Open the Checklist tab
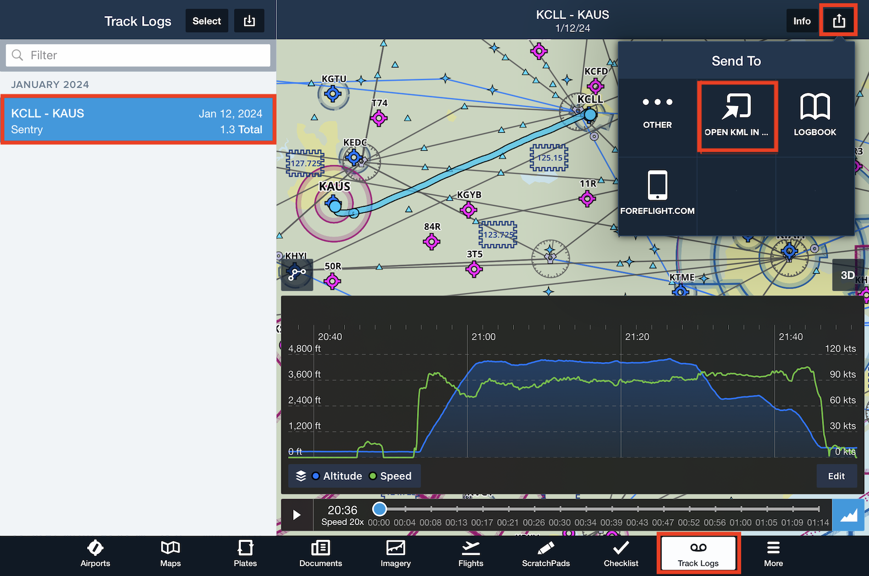Screen dimensions: 869x576 tap(621, 554)
